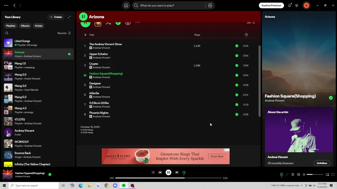Click the profile avatar A

pos(306,6)
